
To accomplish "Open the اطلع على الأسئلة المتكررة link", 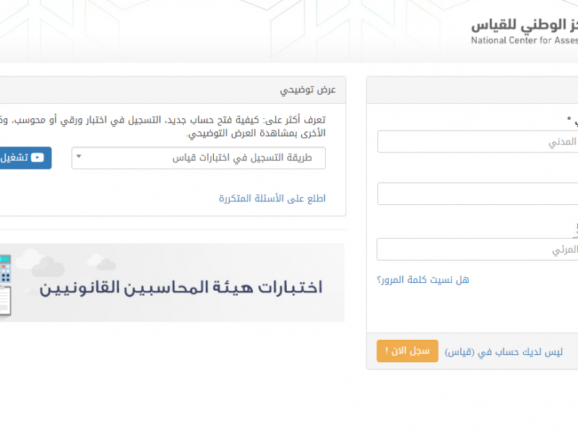I will pos(272,198).
